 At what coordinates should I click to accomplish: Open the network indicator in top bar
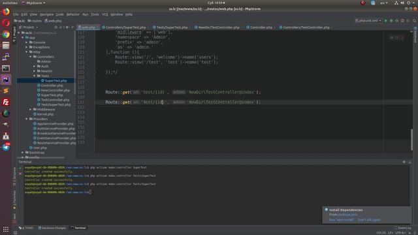(396, 3)
